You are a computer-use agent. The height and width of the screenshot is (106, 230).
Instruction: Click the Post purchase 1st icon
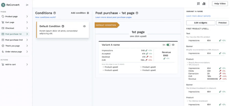[3, 34]
